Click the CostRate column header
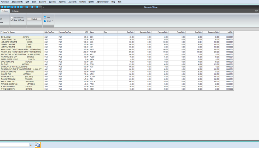 pyautogui.click(x=194, y=32)
